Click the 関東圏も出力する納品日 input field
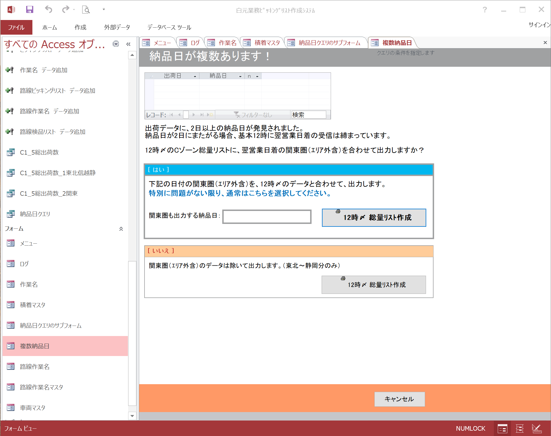 point(267,217)
